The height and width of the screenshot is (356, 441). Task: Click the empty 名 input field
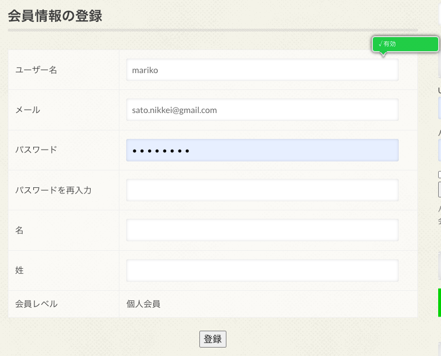click(262, 230)
